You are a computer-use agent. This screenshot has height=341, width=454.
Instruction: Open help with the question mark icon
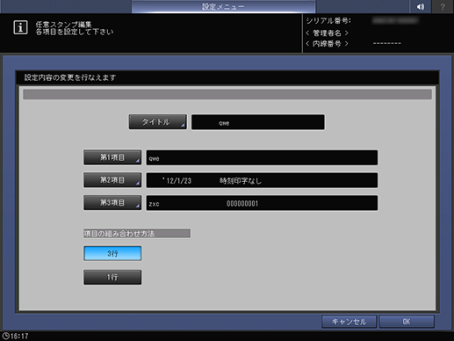pos(443,6)
